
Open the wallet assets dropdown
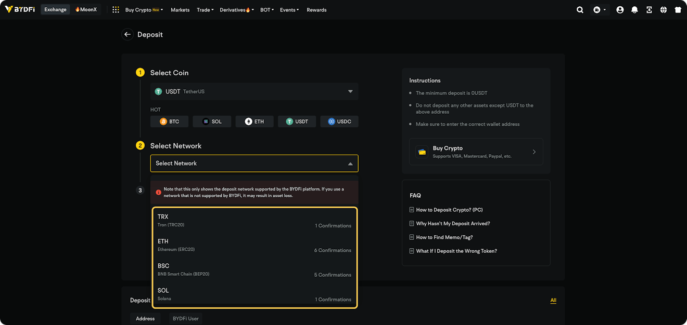click(600, 10)
